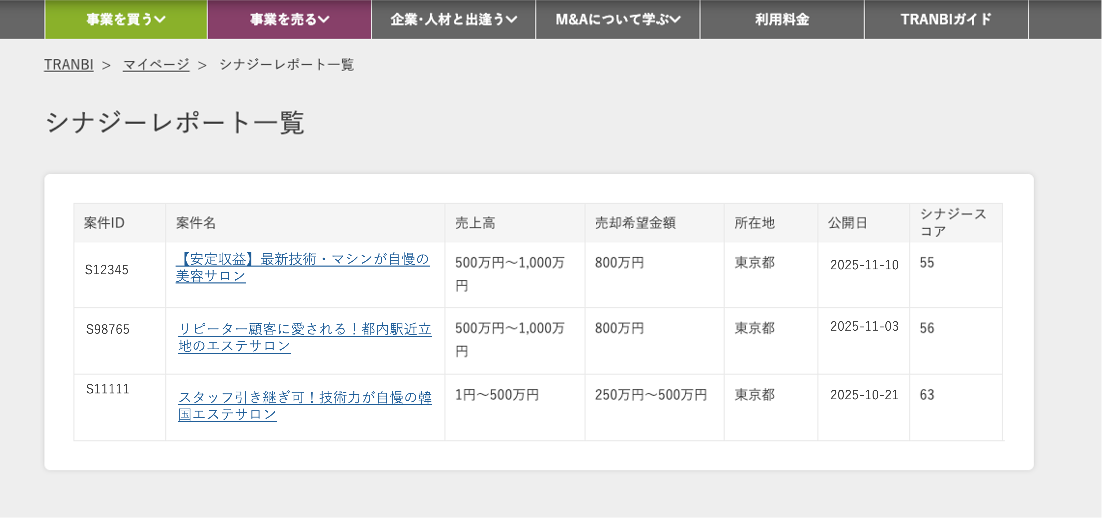Open the M&Aについて学ぶ dropdown menu
Screen dimensions: 1102x518
617,19
